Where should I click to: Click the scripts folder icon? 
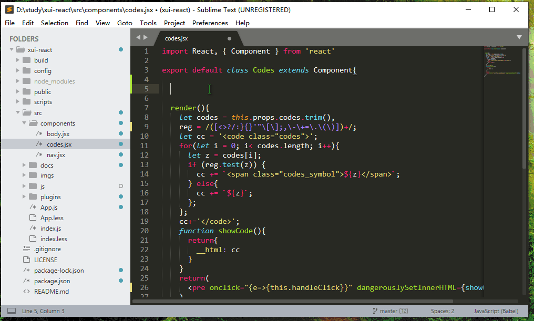coord(27,102)
